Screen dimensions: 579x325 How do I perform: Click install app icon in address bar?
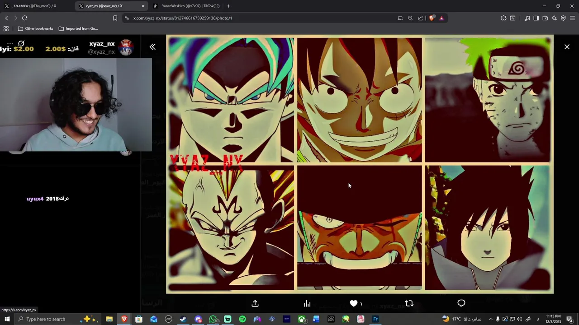(400, 18)
